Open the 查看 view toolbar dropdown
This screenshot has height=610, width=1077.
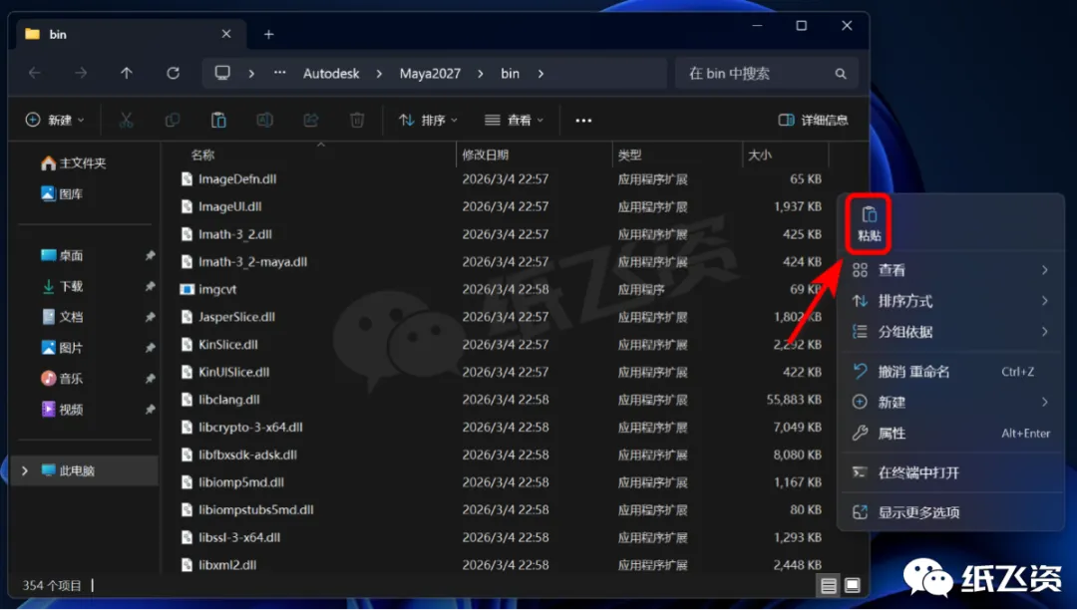pyautogui.click(x=514, y=120)
